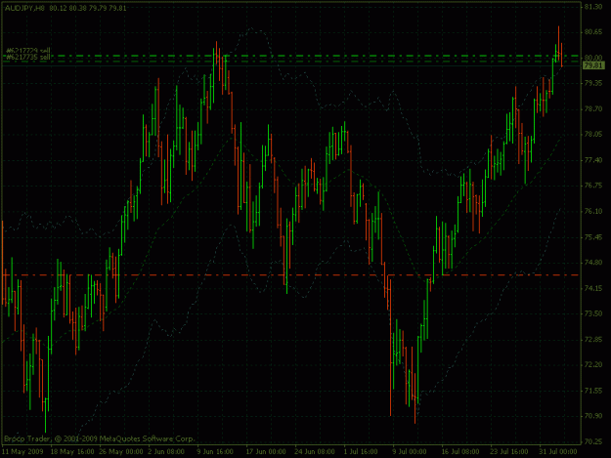Image resolution: width=611 pixels, height=458 pixels.
Task: Click the 78.70 price axis label
Action: 593,109
